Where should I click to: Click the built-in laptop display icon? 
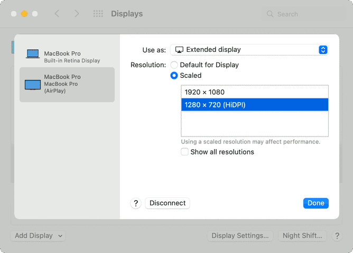(33, 54)
